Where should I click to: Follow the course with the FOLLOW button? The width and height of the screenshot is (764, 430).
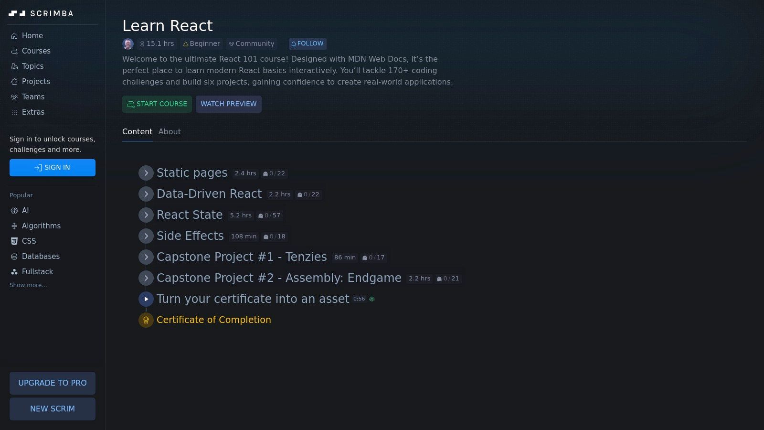tap(308, 44)
